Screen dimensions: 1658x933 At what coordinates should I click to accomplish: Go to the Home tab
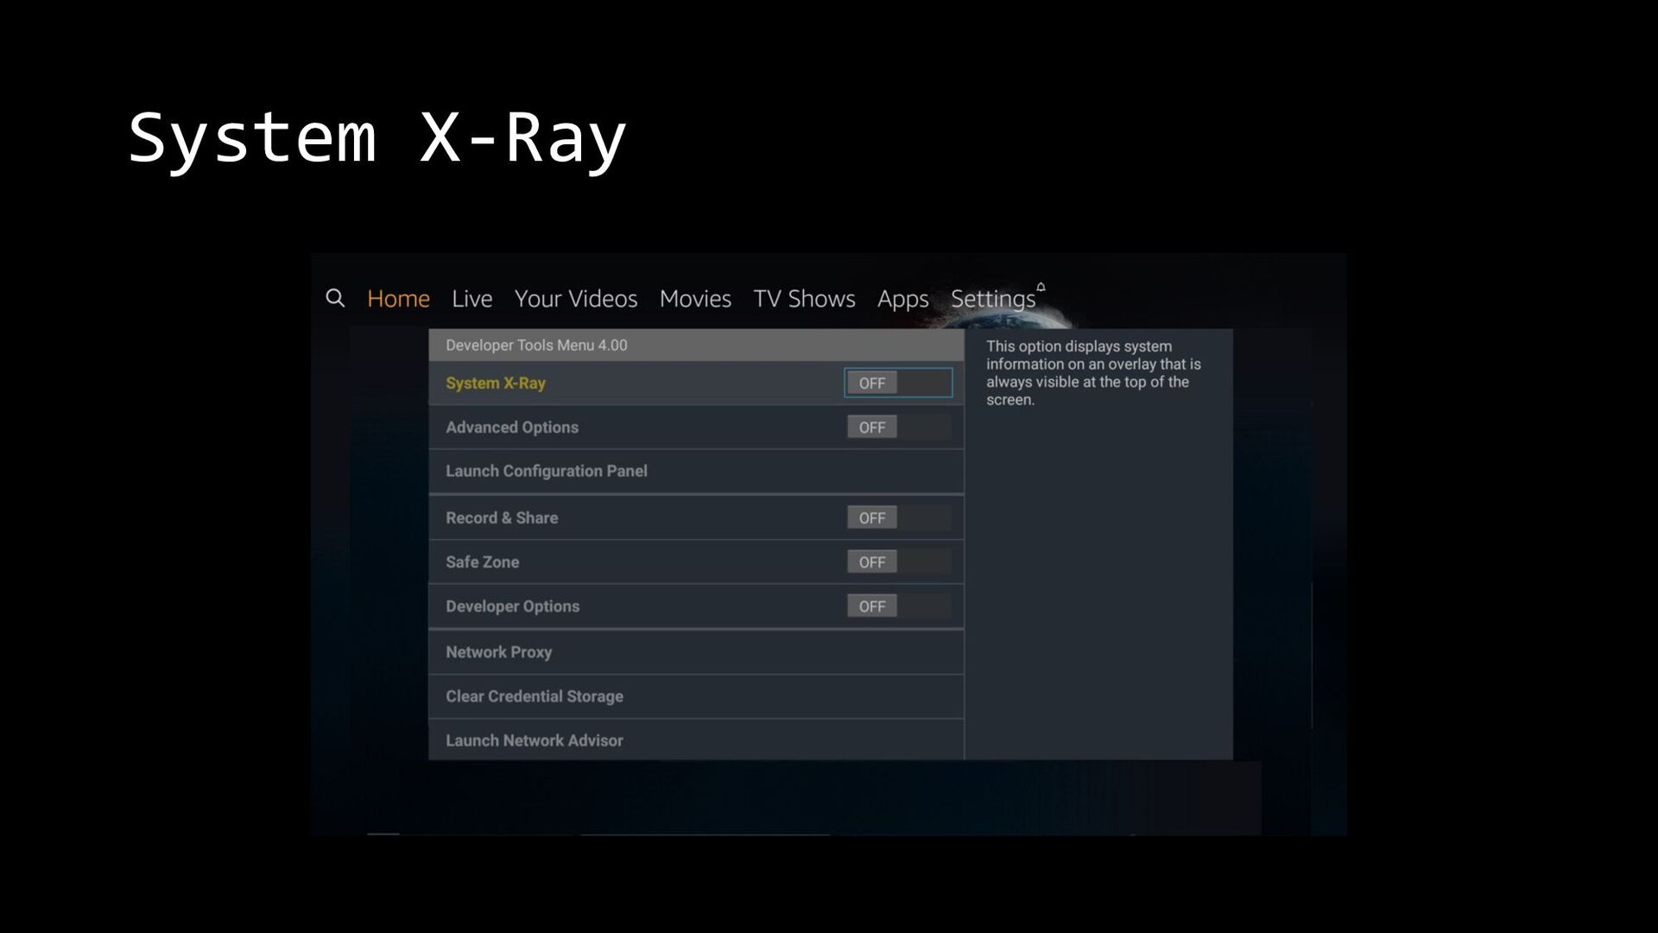click(x=398, y=299)
